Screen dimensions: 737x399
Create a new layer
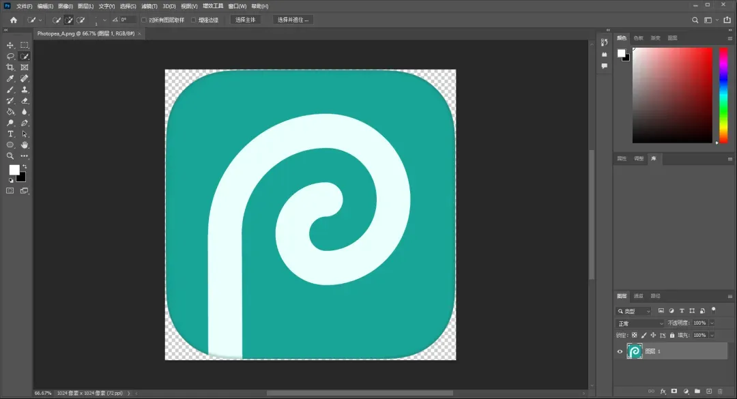(709, 391)
